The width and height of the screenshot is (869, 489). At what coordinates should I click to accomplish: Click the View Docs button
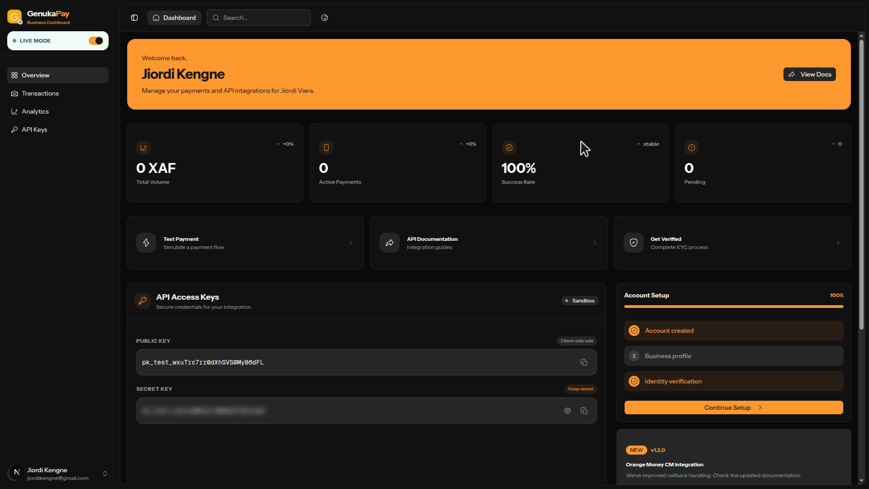(x=809, y=74)
